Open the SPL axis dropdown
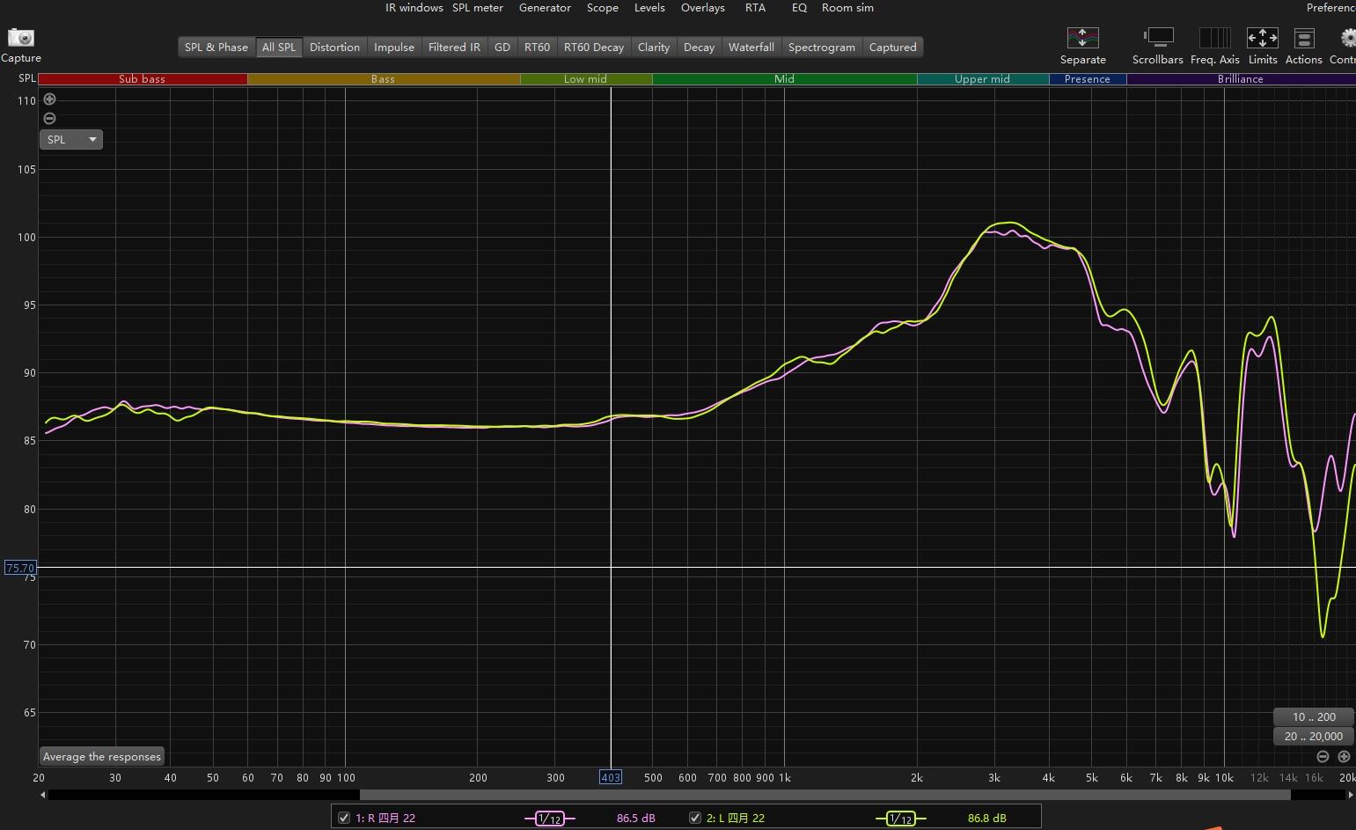 coord(71,139)
